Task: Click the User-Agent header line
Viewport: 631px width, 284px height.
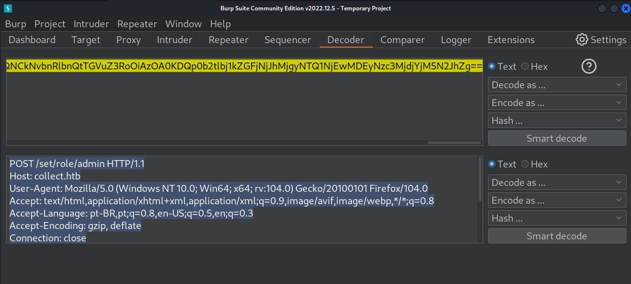Action: 218,188
